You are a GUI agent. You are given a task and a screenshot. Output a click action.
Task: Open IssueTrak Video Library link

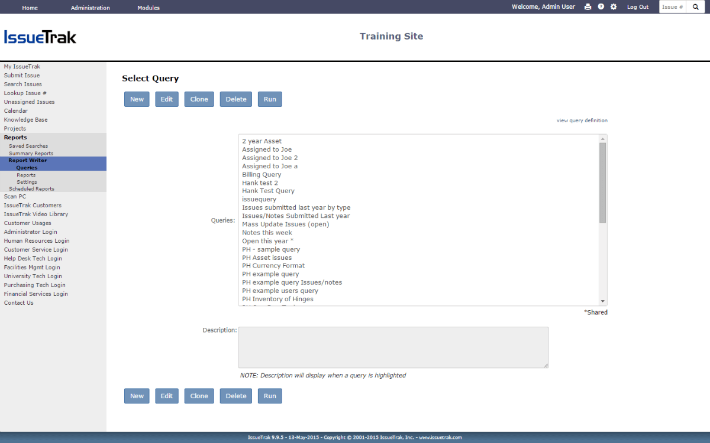[36, 214]
